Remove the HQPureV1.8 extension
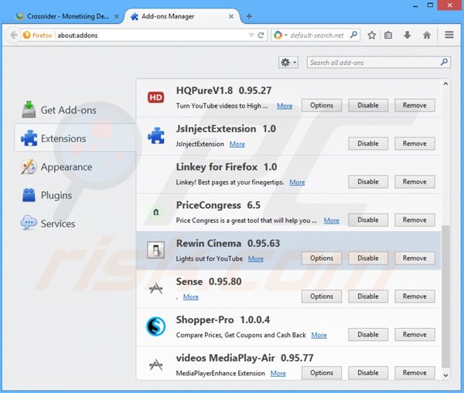This screenshot has width=464, height=393. pos(415,105)
